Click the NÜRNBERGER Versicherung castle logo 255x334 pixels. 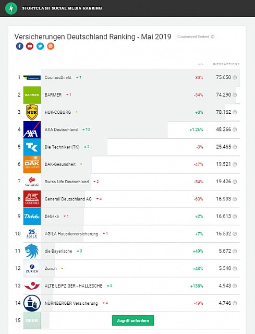tap(32, 303)
